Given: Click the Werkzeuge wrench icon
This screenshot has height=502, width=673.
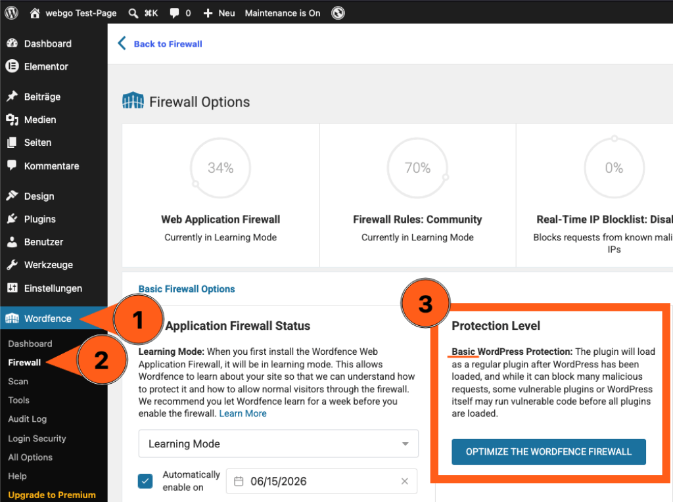Looking at the screenshot, I should point(12,265).
